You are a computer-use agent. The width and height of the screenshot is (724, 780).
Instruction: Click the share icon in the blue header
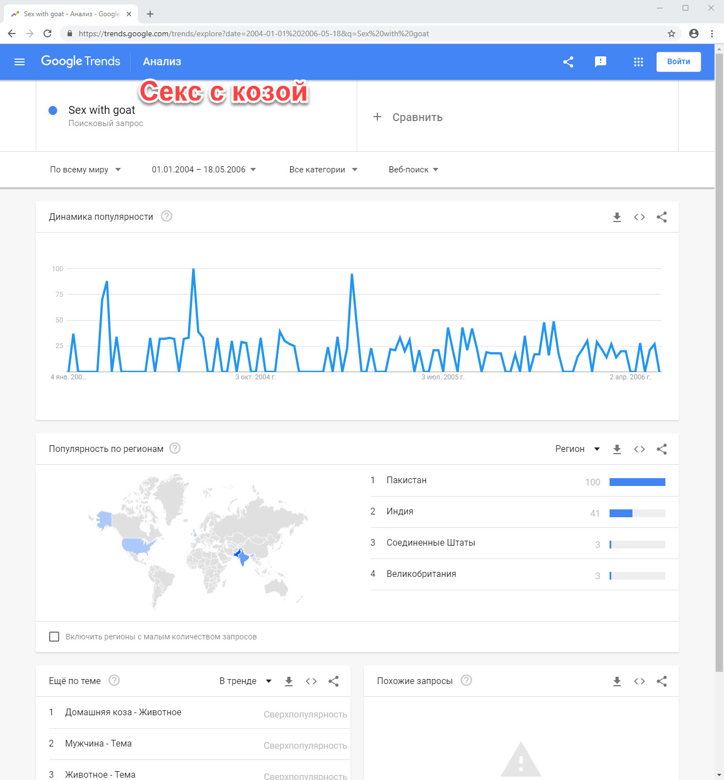pyautogui.click(x=568, y=62)
